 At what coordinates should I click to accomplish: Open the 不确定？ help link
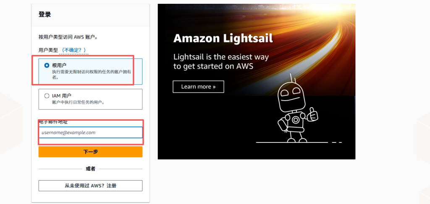[74, 50]
